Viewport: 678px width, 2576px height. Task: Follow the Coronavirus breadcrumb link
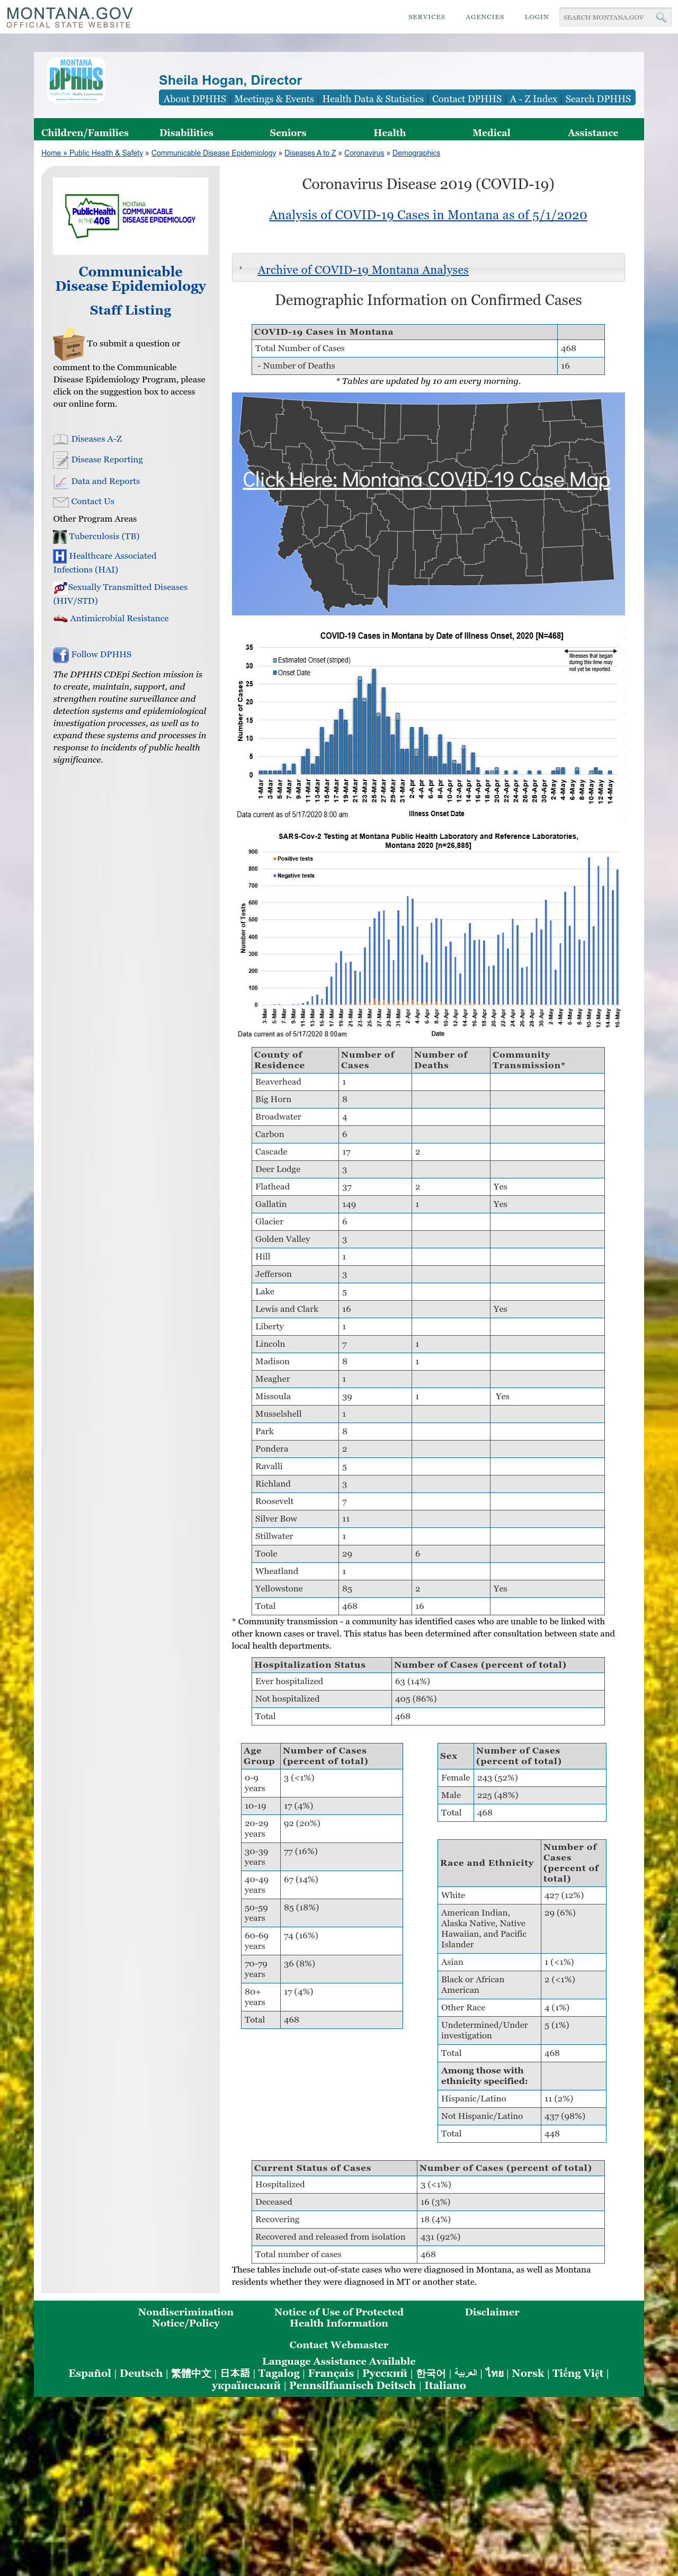(364, 153)
